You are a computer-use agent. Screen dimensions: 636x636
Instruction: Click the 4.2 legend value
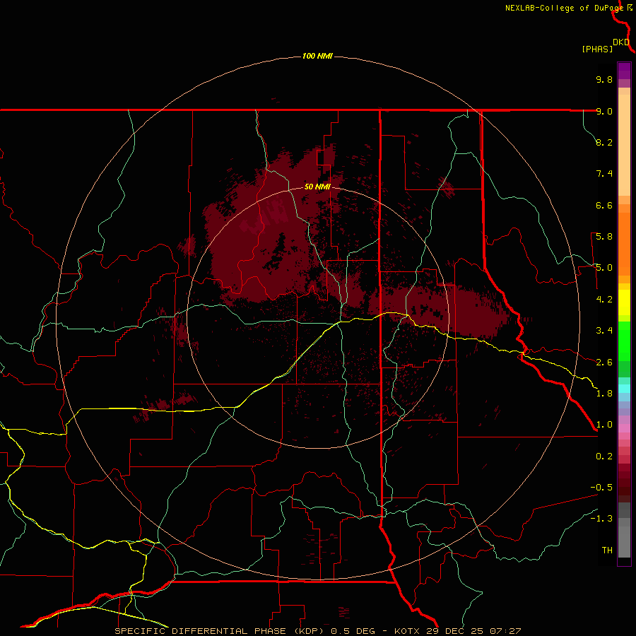tap(604, 300)
